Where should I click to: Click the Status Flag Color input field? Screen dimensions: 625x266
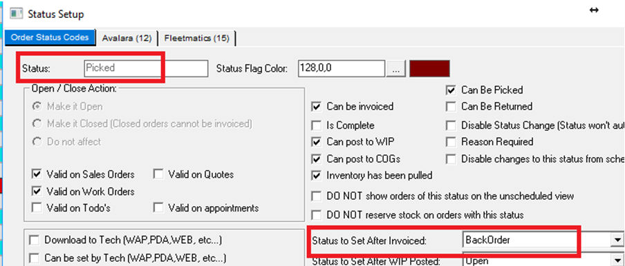342,68
